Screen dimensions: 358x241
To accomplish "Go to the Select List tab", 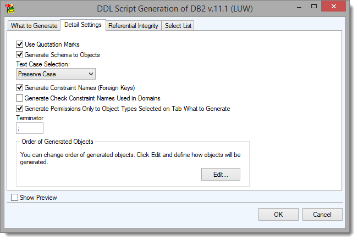I will tap(178, 26).
